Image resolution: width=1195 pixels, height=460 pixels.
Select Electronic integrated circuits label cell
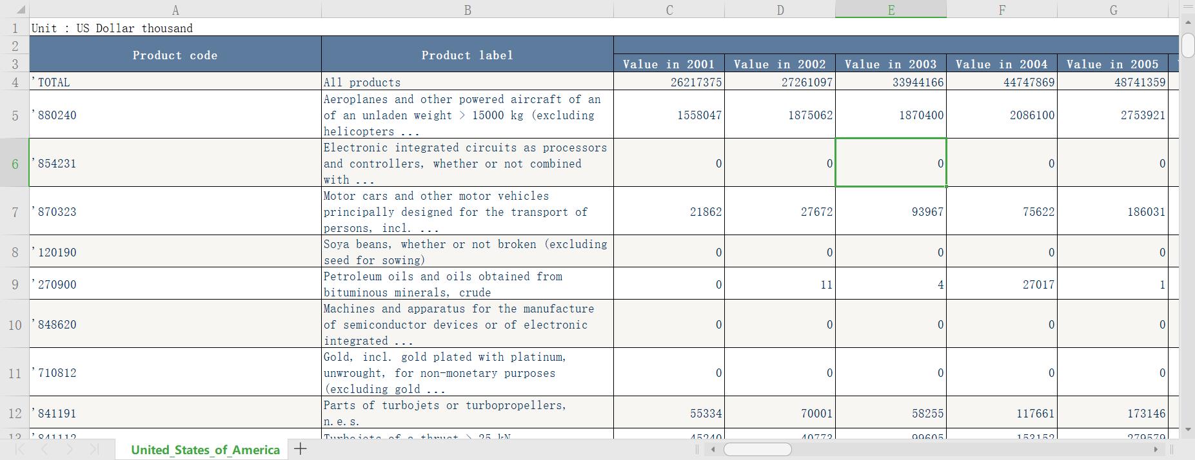click(x=468, y=163)
